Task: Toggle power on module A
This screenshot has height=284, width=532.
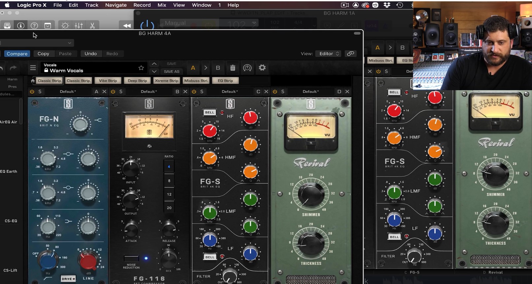Action: coord(32,91)
